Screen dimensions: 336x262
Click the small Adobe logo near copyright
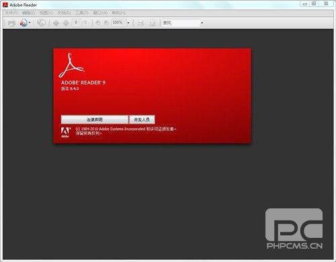(65, 132)
